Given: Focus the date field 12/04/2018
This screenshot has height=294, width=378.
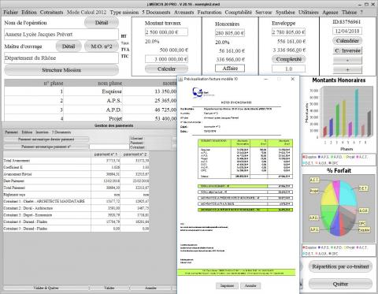Looking at the screenshot, I should (x=347, y=31).
